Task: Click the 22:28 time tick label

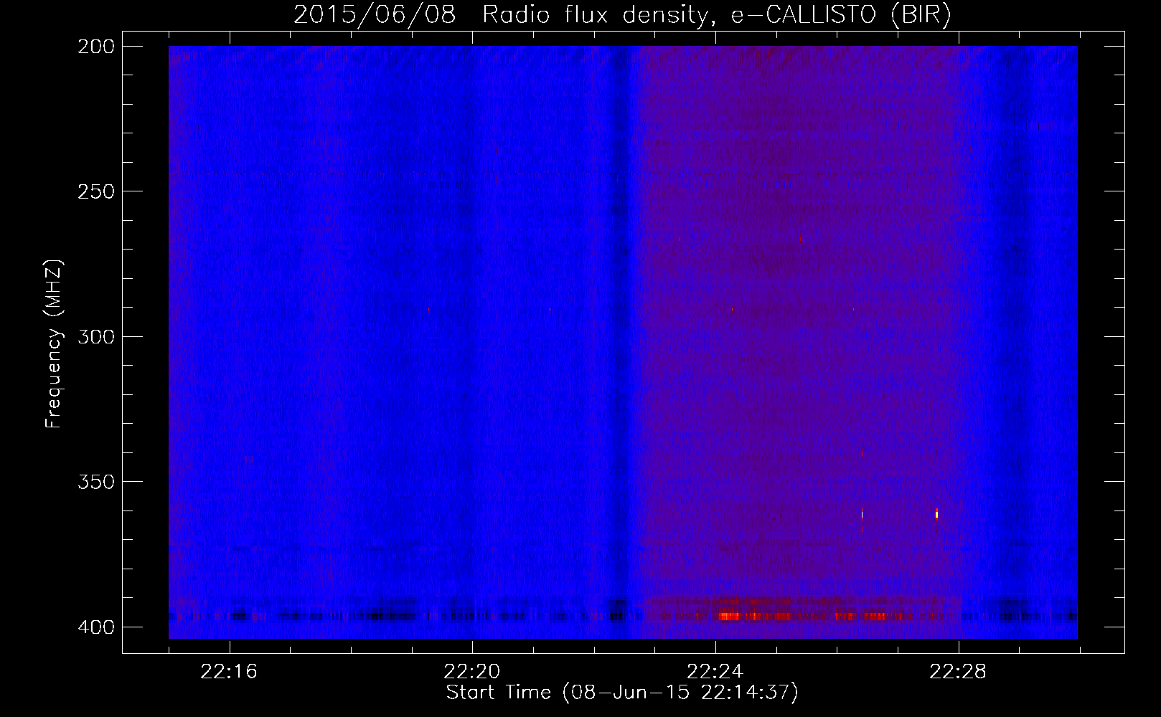Action: [958, 671]
